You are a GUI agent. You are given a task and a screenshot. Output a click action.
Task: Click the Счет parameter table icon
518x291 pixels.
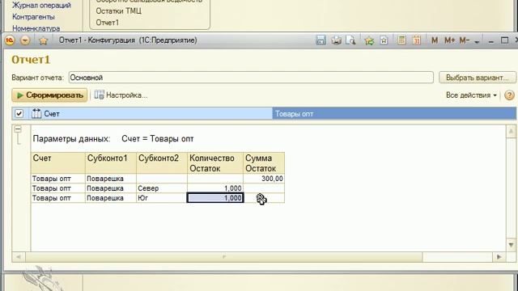pyautogui.click(x=36, y=113)
